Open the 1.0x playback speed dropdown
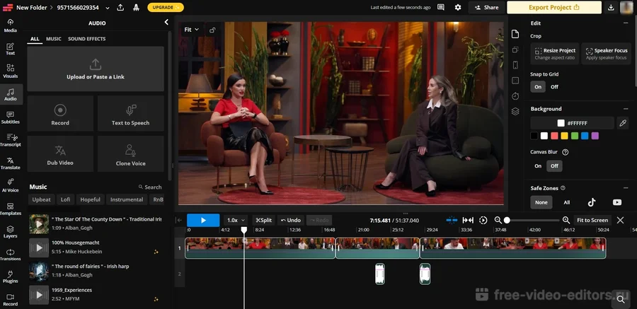Viewport: 637px width, 309px height. [236, 221]
